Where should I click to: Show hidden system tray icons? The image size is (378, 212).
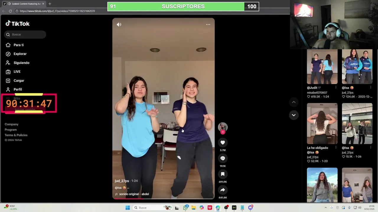coord(326,208)
